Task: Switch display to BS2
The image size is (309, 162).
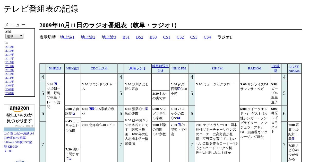Action: click(x=140, y=37)
